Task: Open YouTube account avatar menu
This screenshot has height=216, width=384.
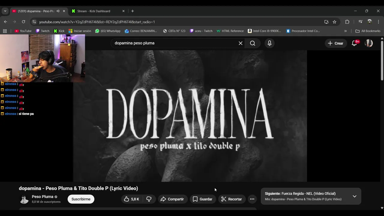Action: [369, 43]
